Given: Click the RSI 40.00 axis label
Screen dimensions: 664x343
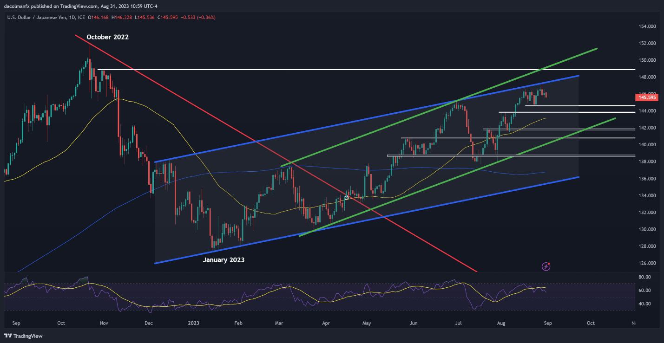Looking at the screenshot, I should pos(644,304).
